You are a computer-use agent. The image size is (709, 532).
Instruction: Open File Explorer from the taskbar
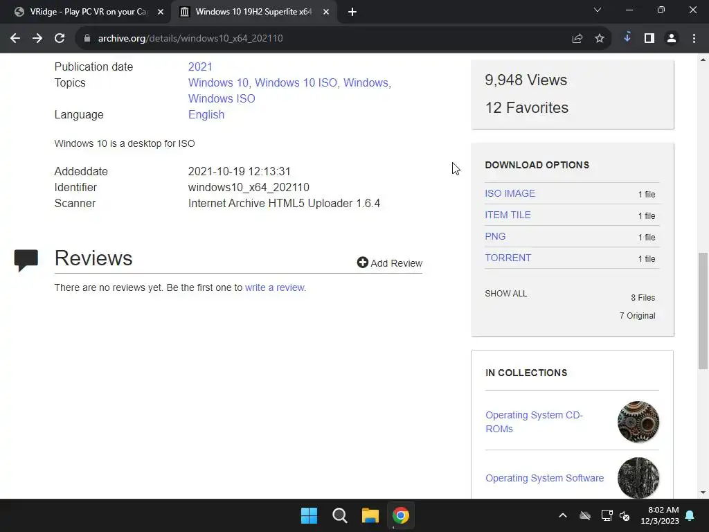tap(370, 515)
